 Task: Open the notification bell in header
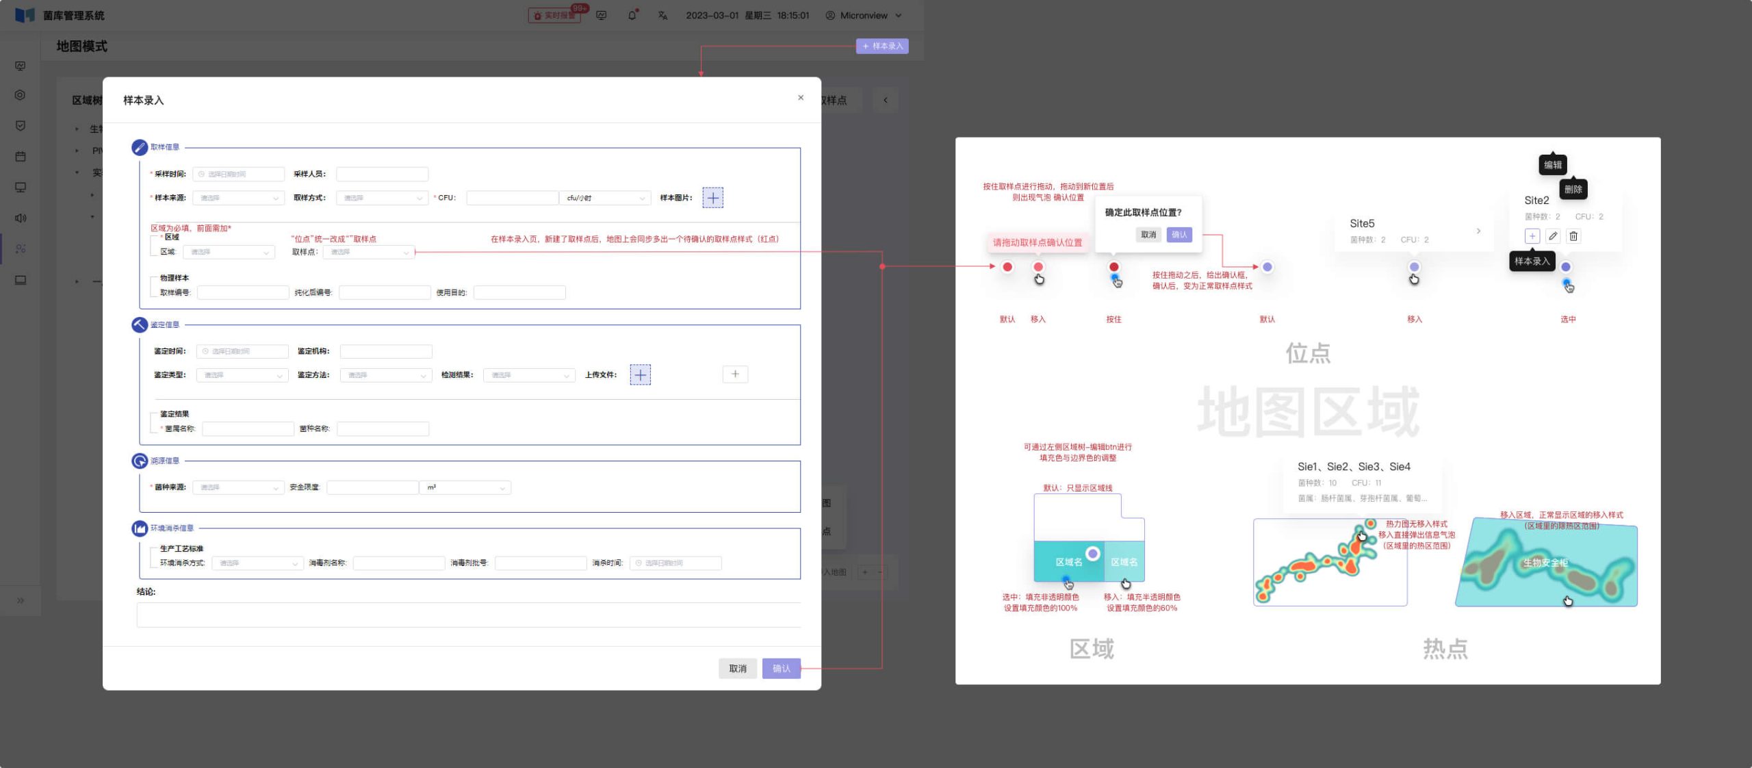pyautogui.click(x=632, y=15)
